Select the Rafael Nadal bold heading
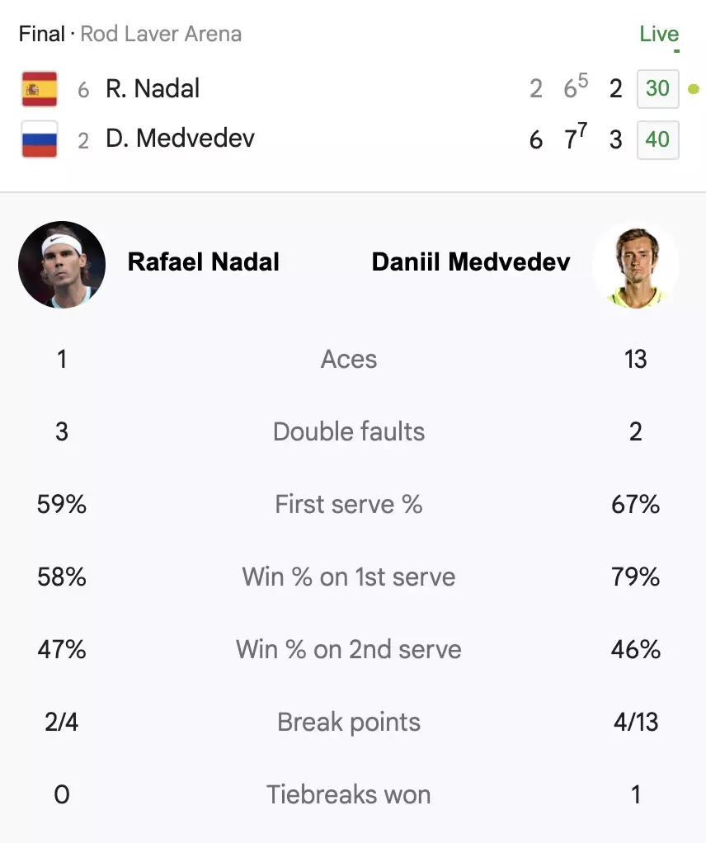 [204, 263]
